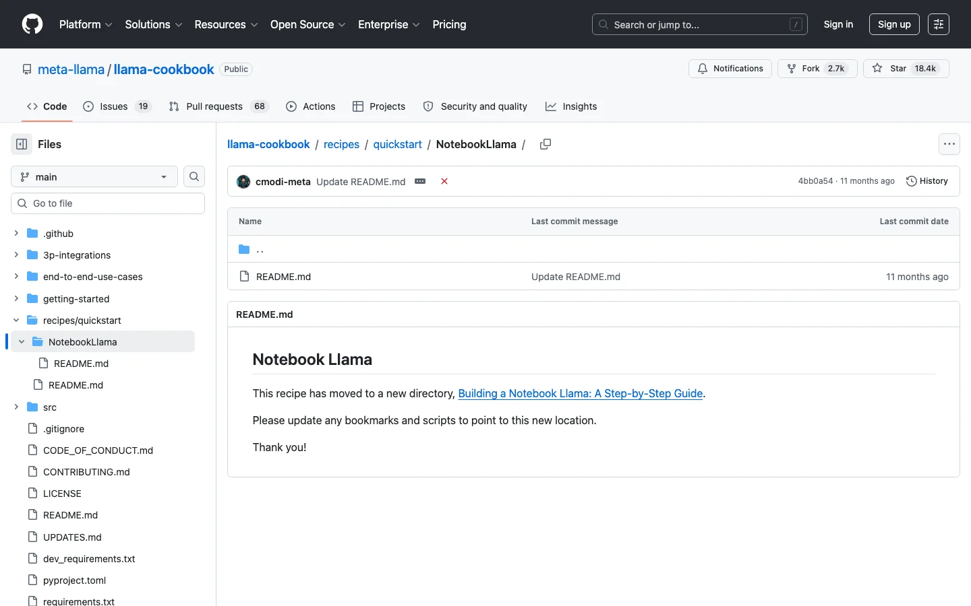Collapse the NotebookLlama folder
The height and width of the screenshot is (606, 971).
point(22,342)
